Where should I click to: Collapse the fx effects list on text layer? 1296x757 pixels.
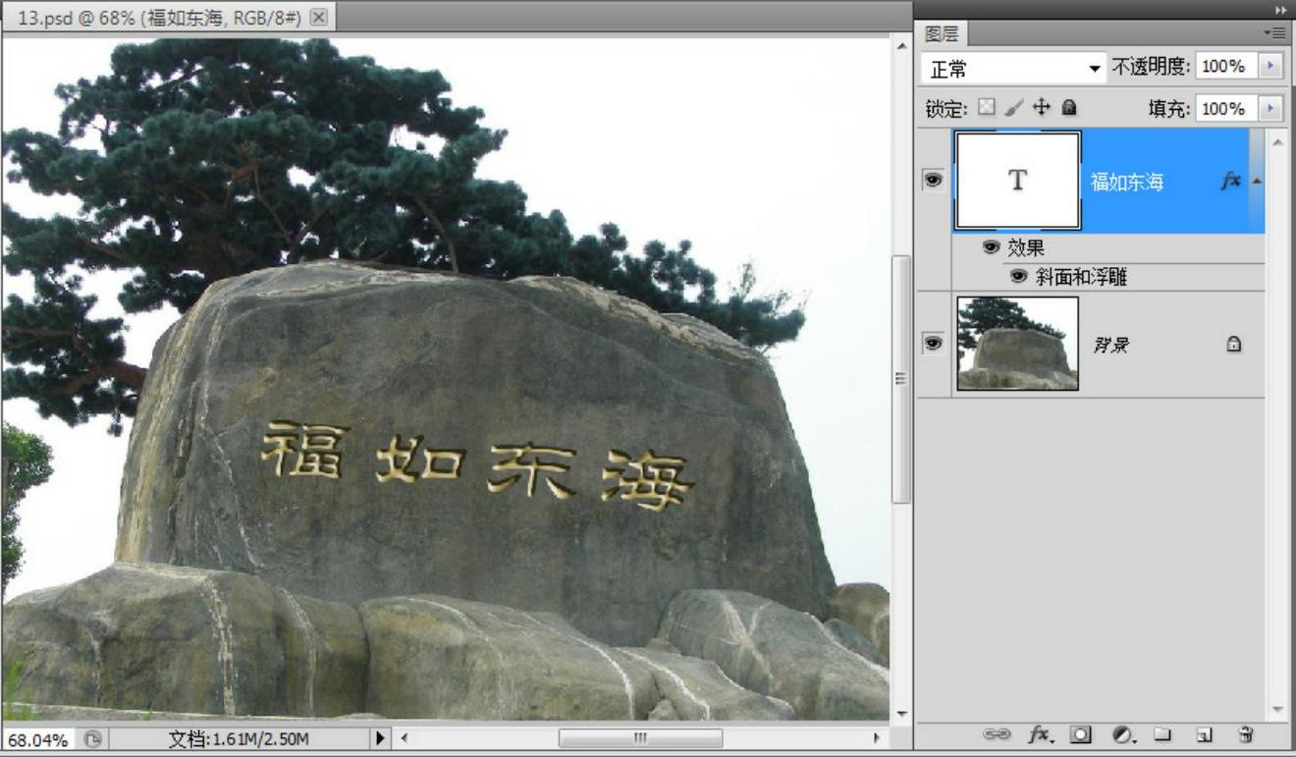pos(1257,182)
